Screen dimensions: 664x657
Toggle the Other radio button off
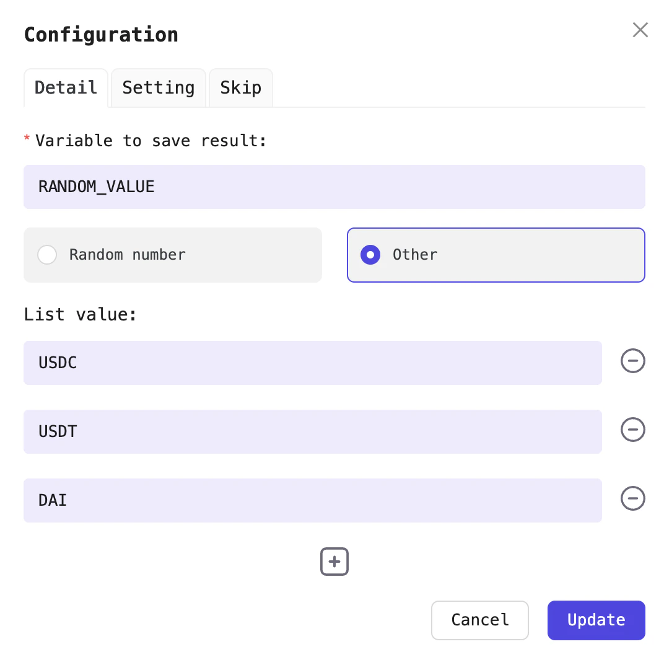coord(370,255)
